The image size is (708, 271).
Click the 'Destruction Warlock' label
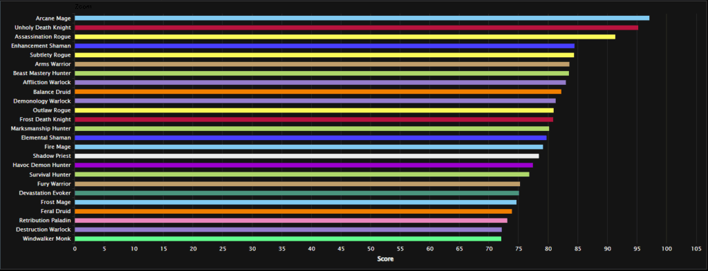(44, 230)
